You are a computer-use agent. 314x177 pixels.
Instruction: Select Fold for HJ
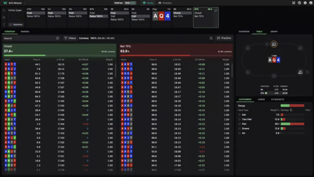[x=57, y=13]
